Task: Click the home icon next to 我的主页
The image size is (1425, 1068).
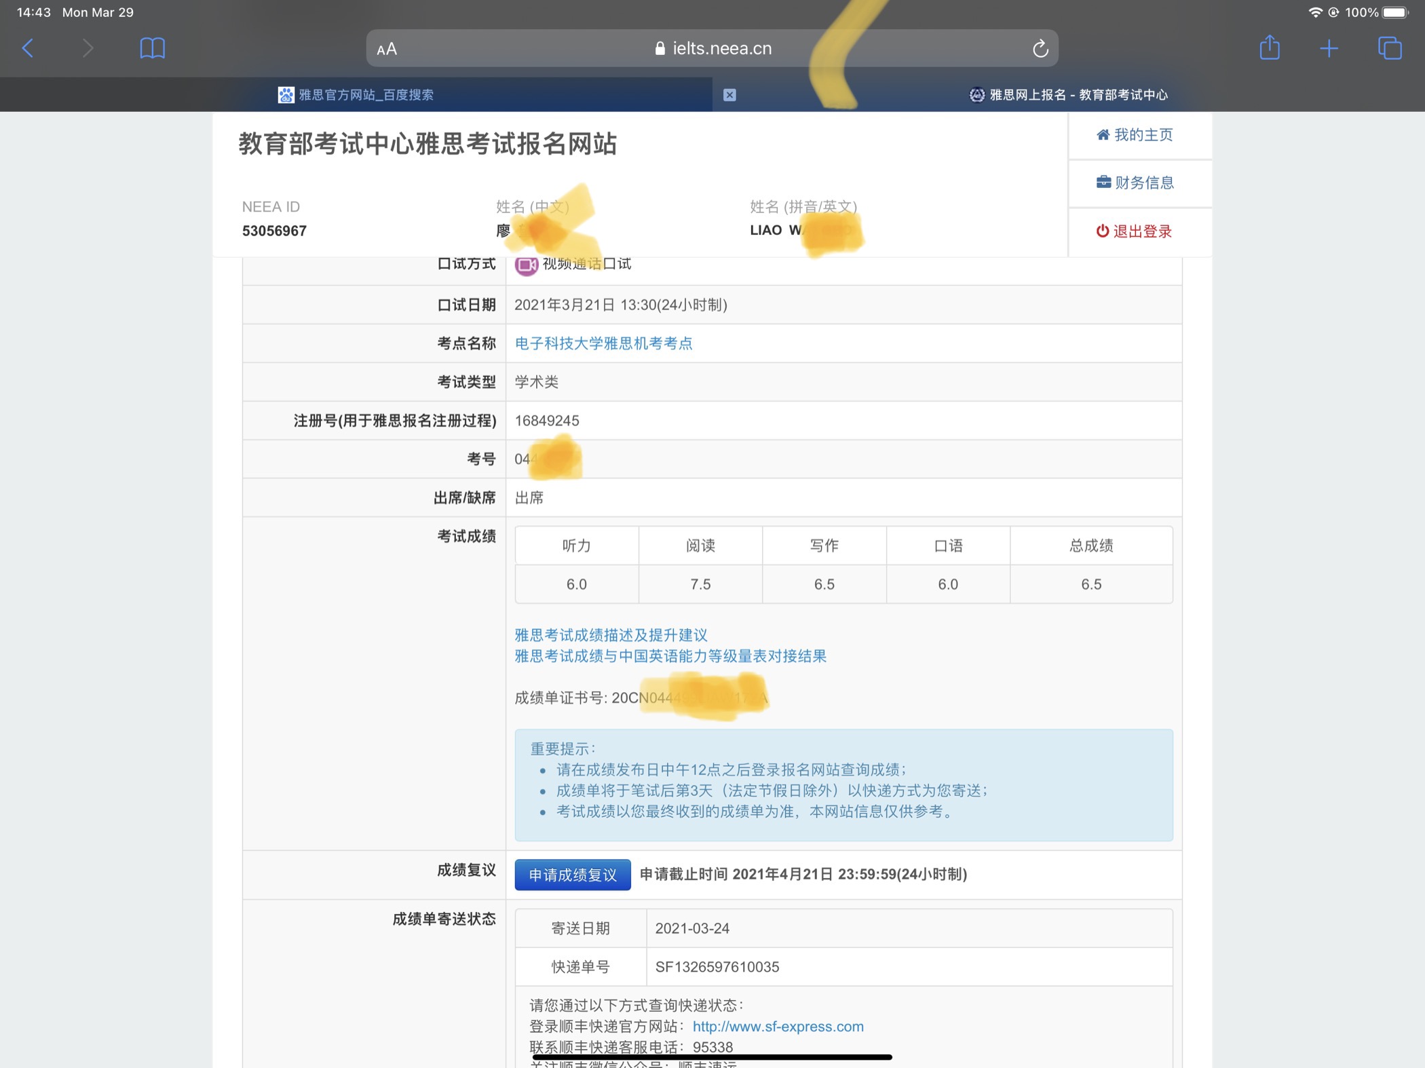Action: coord(1104,134)
